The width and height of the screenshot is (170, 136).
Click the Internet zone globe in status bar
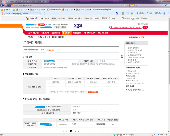pos(114,135)
